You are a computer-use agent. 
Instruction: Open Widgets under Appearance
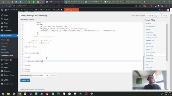[4, 46]
